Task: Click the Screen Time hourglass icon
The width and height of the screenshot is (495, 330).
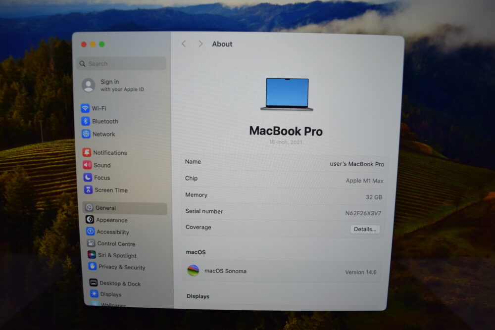Action: 88,189
